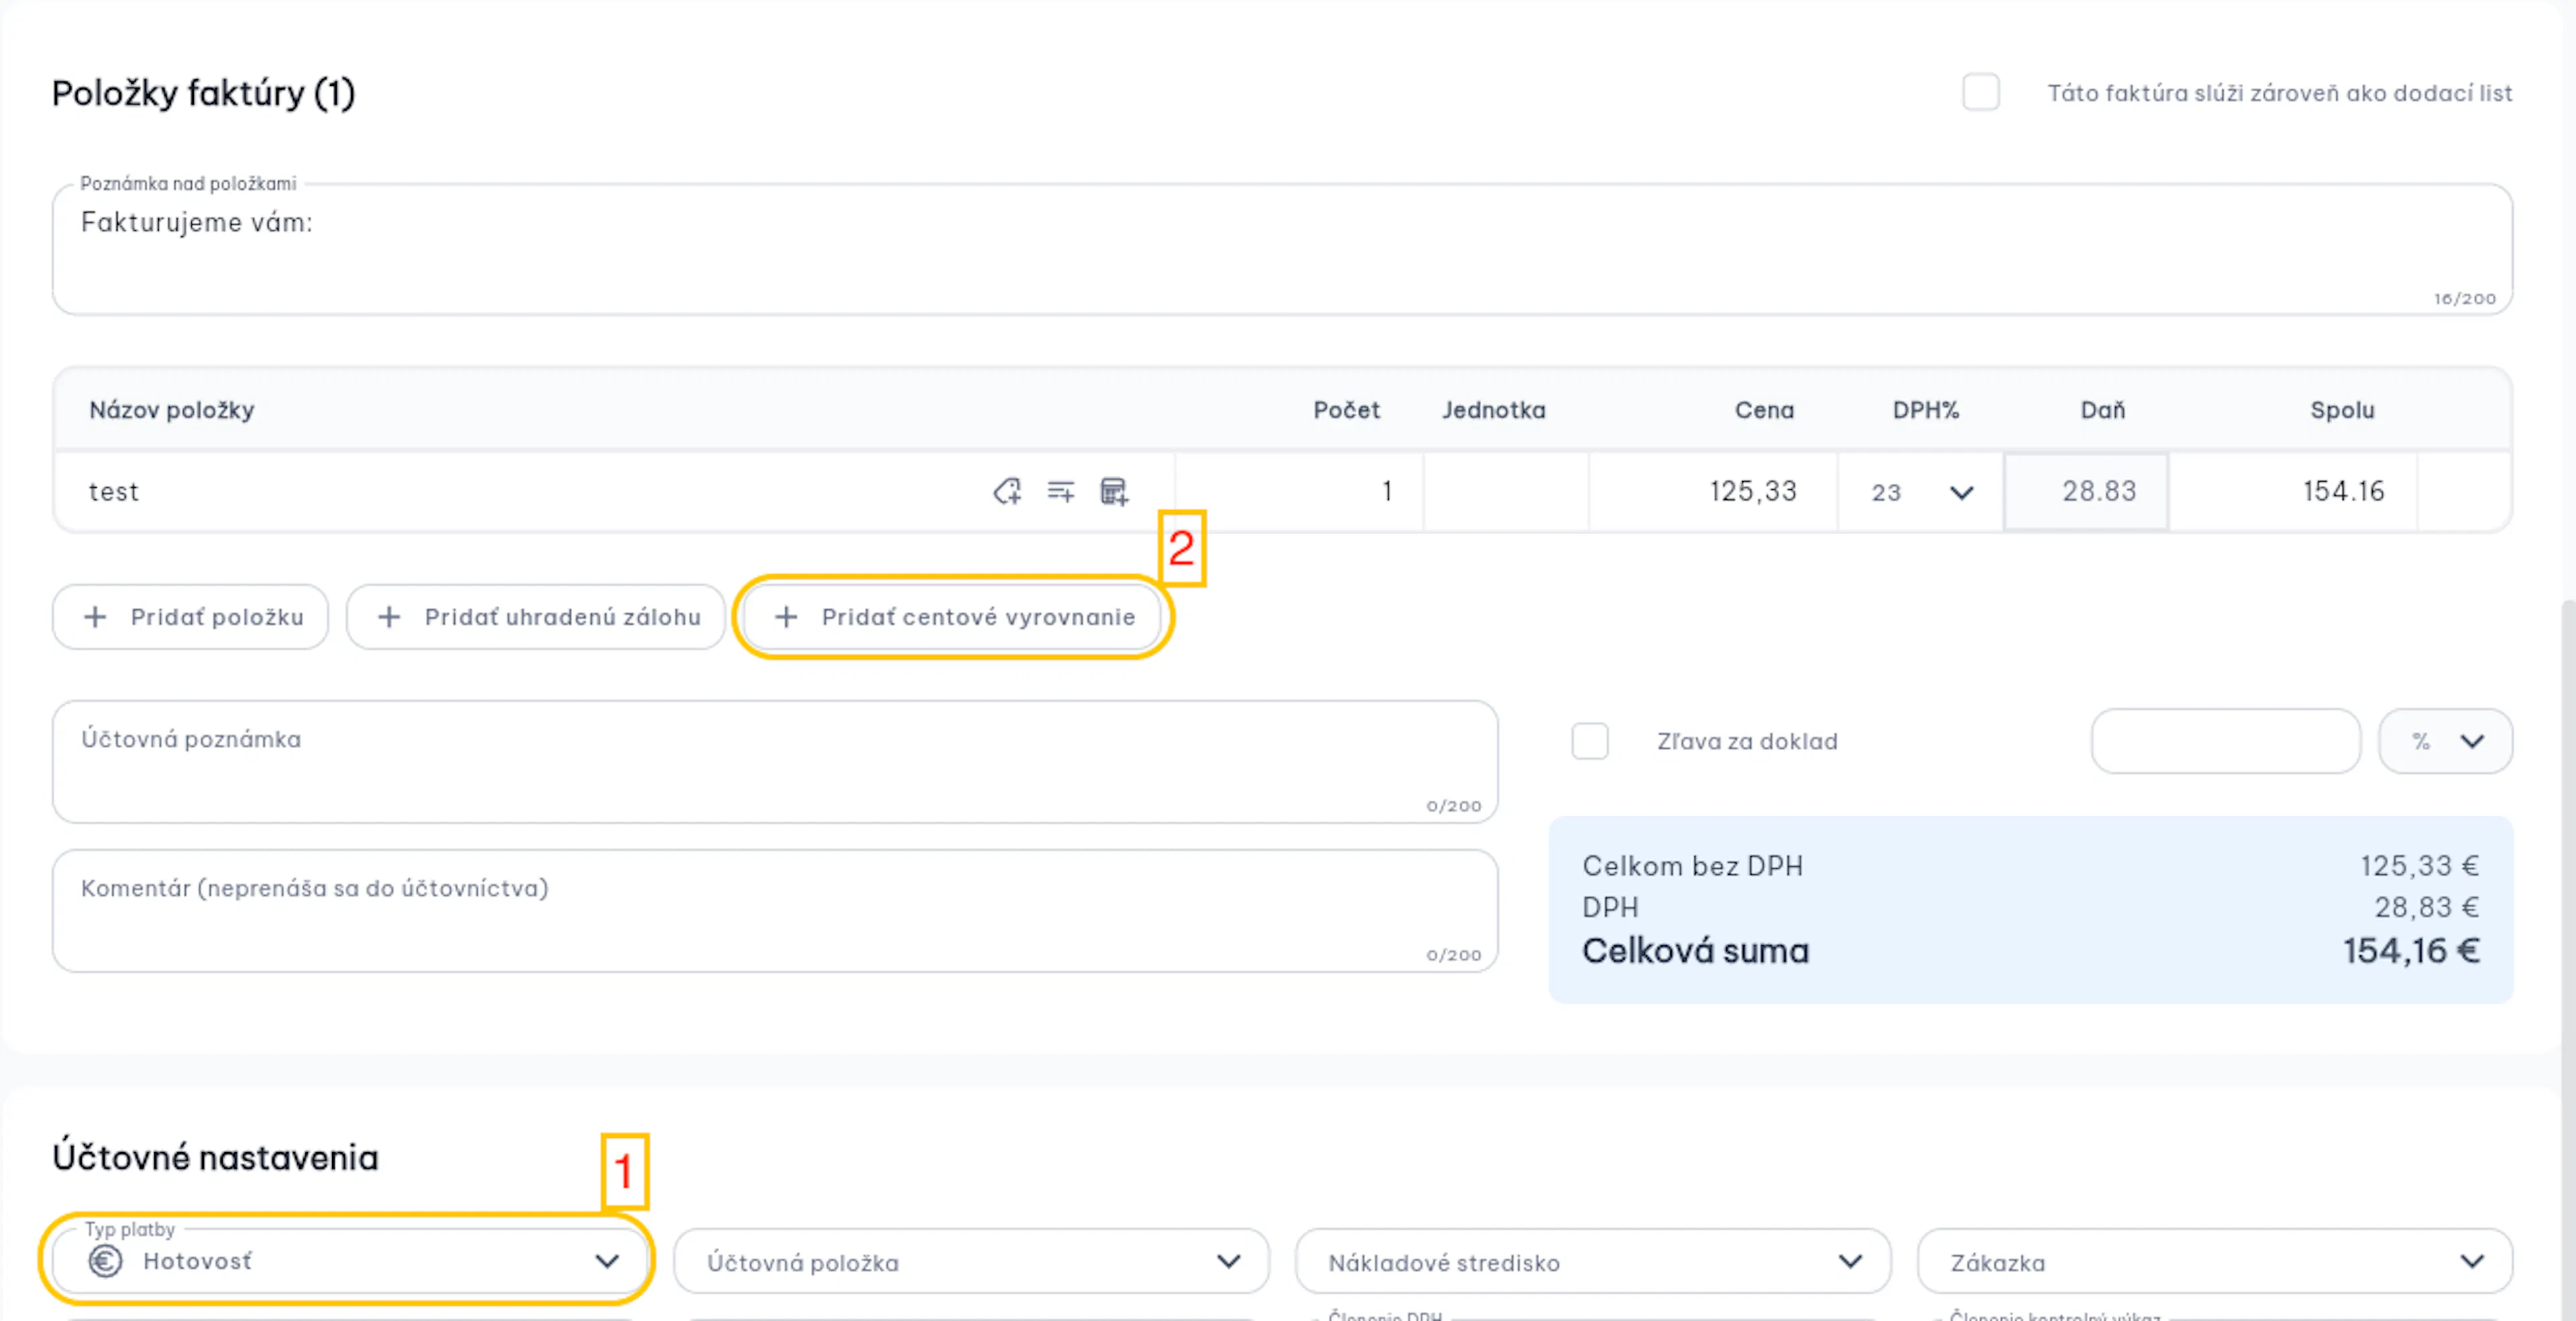The image size is (2576, 1321).
Task: Edit the Cena field of the test row
Action: pos(1713,491)
